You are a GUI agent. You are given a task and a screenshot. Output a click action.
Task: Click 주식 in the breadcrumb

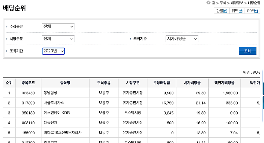[223, 3]
